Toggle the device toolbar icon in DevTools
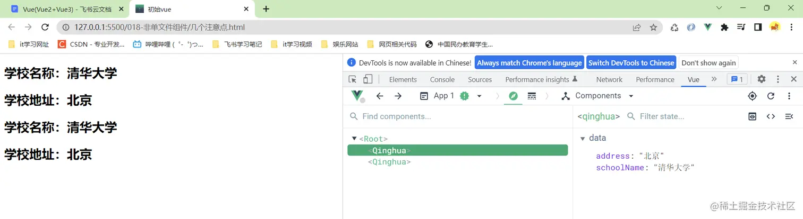Screen dimensions: 803x219 (368, 79)
